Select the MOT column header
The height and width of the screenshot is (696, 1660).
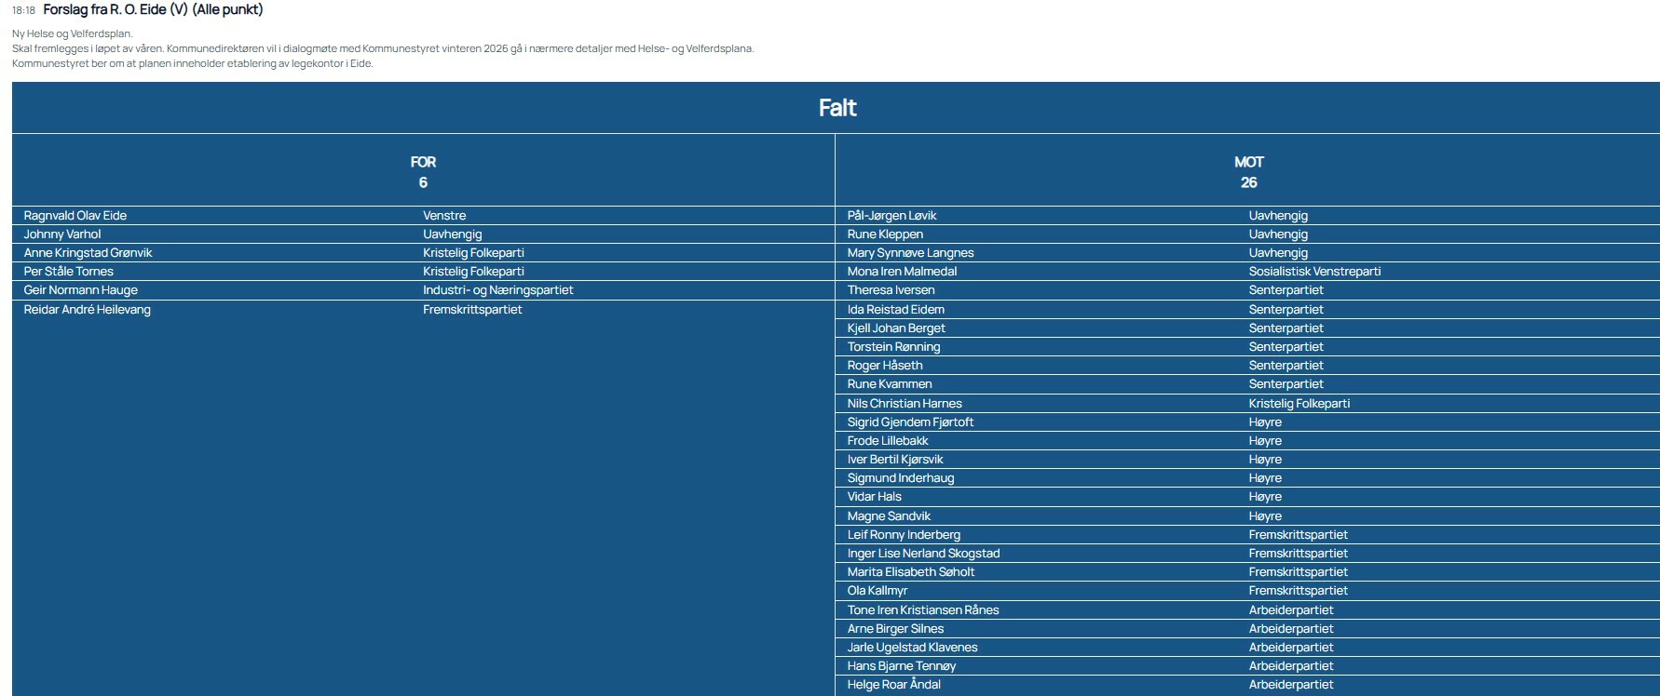tap(1248, 162)
